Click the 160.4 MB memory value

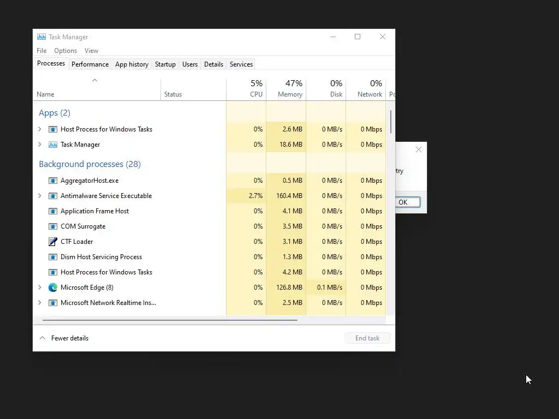[x=289, y=196]
